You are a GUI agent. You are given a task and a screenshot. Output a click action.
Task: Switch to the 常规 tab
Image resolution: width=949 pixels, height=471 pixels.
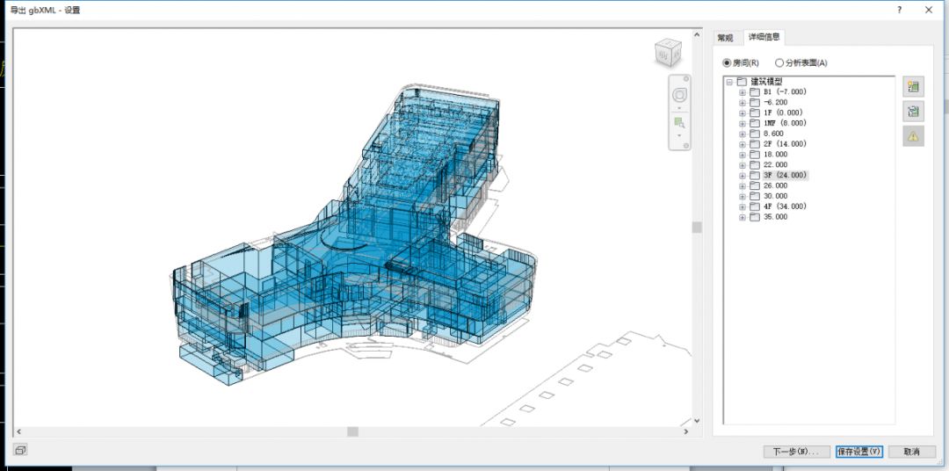pos(725,38)
